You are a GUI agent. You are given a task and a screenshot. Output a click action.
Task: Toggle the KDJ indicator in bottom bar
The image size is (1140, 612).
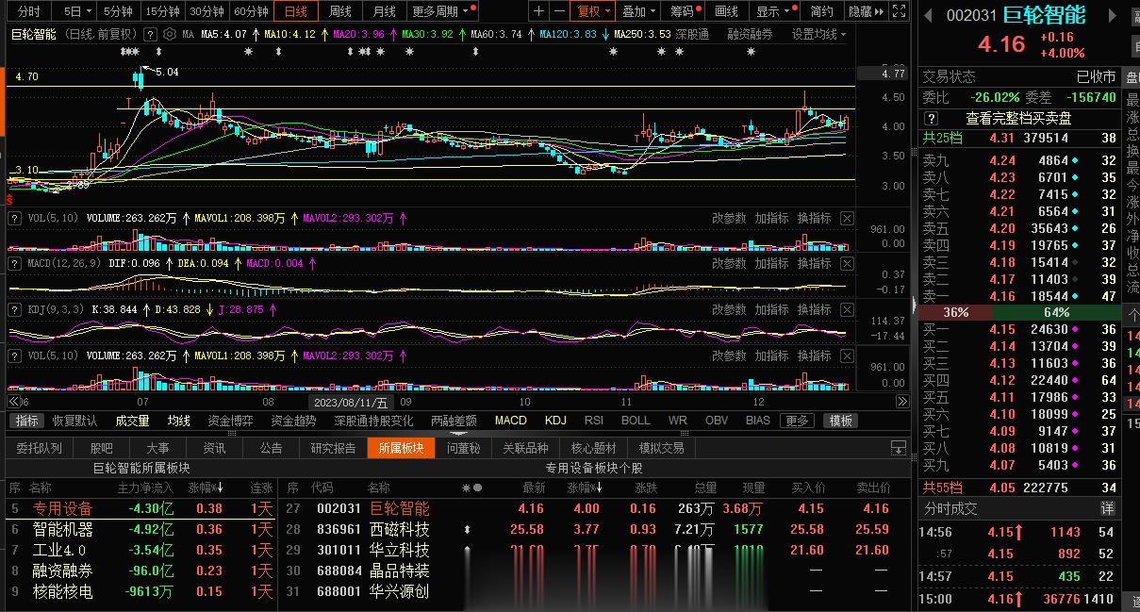555,421
